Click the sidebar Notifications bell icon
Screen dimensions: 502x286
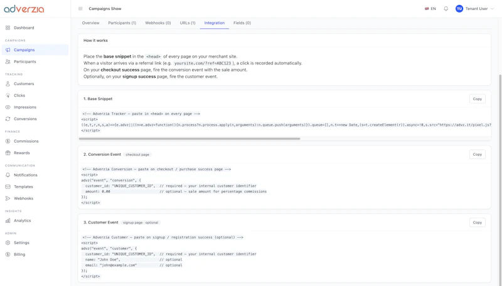point(8,175)
